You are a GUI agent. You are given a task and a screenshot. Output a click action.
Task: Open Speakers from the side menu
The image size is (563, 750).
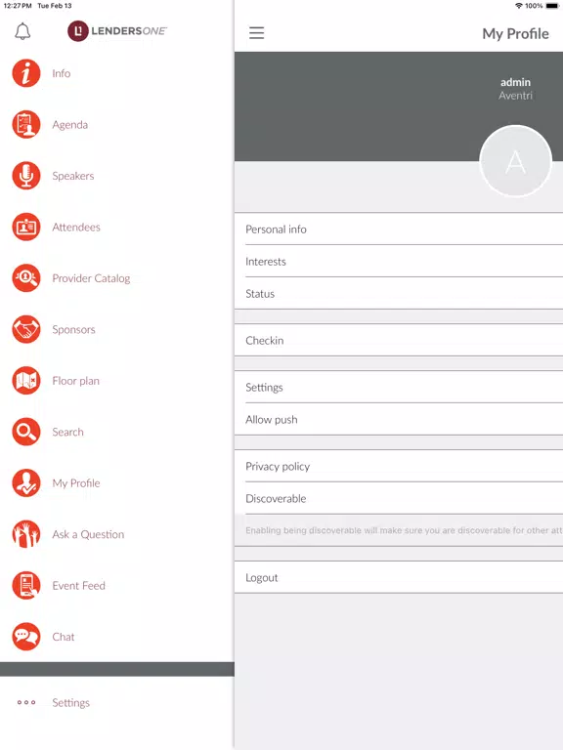pyautogui.click(x=73, y=176)
